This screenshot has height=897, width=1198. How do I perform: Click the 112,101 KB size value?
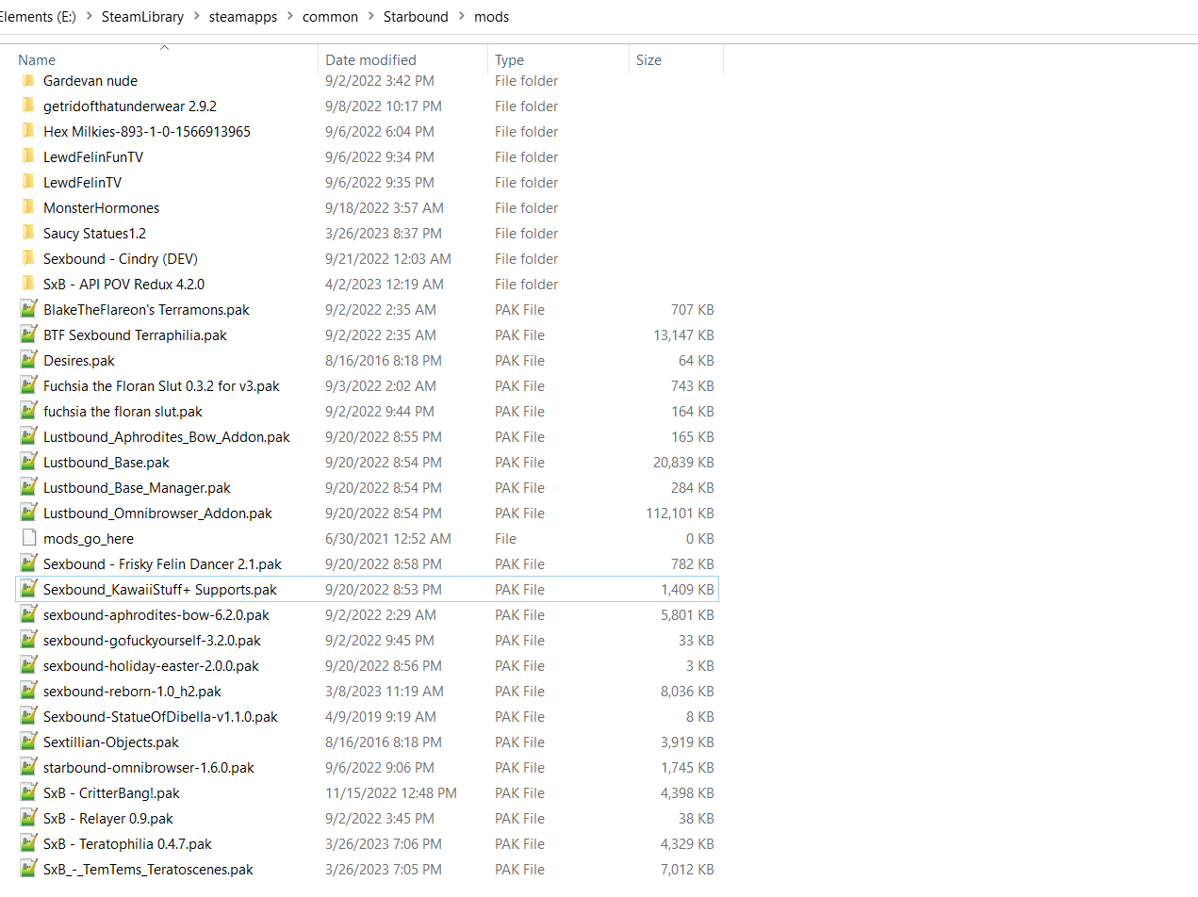680,513
